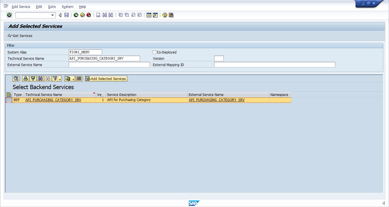Open the Goto menu
Image resolution: width=389 pixels, height=207 pixels.
point(52,7)
